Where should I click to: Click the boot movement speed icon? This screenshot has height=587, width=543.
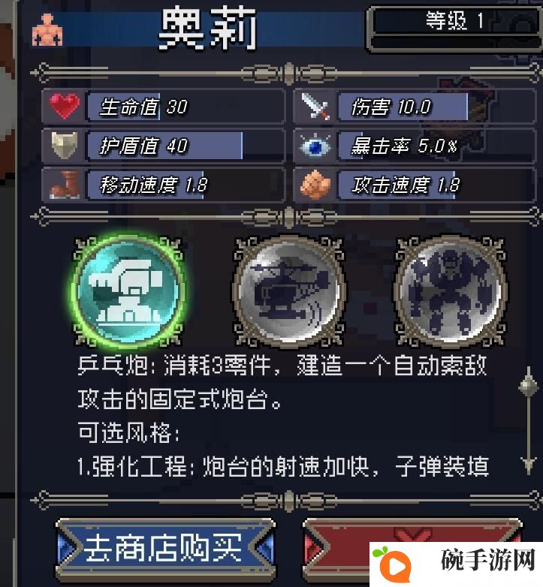tap(65, 185)
